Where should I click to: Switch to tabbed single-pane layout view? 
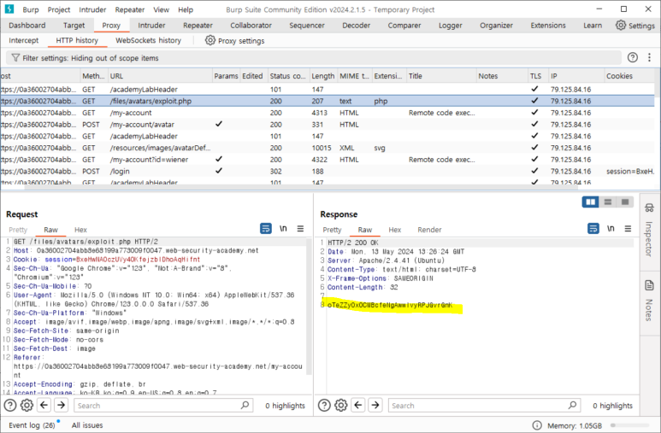625,202
